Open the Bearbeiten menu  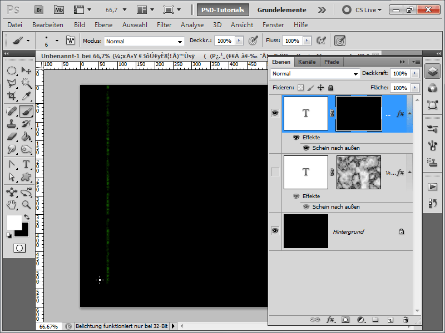[x=48, y=25]
